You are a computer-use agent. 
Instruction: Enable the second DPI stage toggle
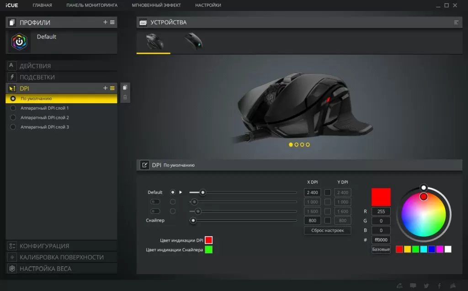pyautogui.click(x=155, y=202)
